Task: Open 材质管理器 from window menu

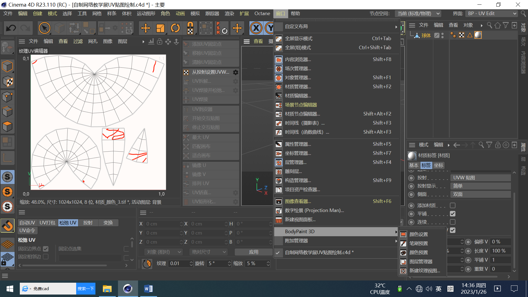Action: tap(298, 87)
